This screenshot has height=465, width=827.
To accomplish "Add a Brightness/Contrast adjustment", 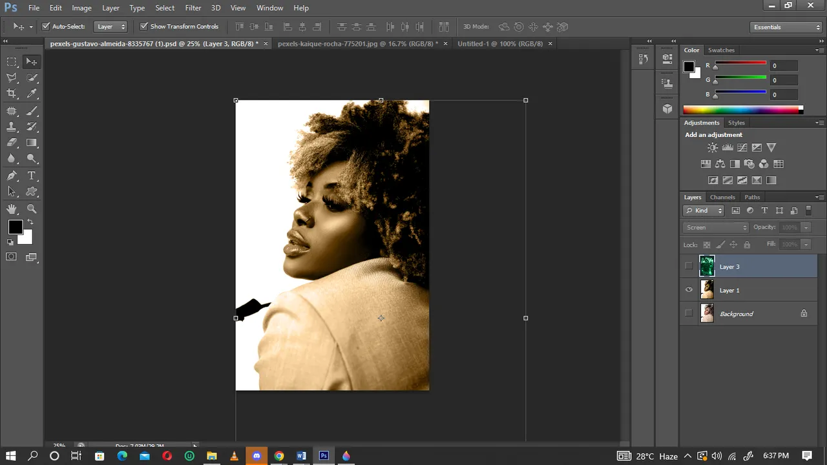I will [713, 148].
